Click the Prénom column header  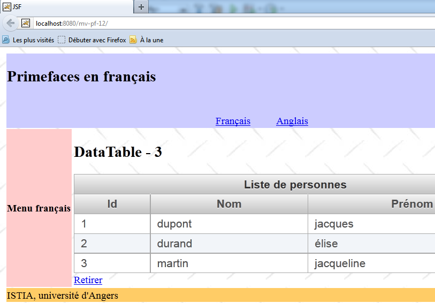[x=412, y=204]
